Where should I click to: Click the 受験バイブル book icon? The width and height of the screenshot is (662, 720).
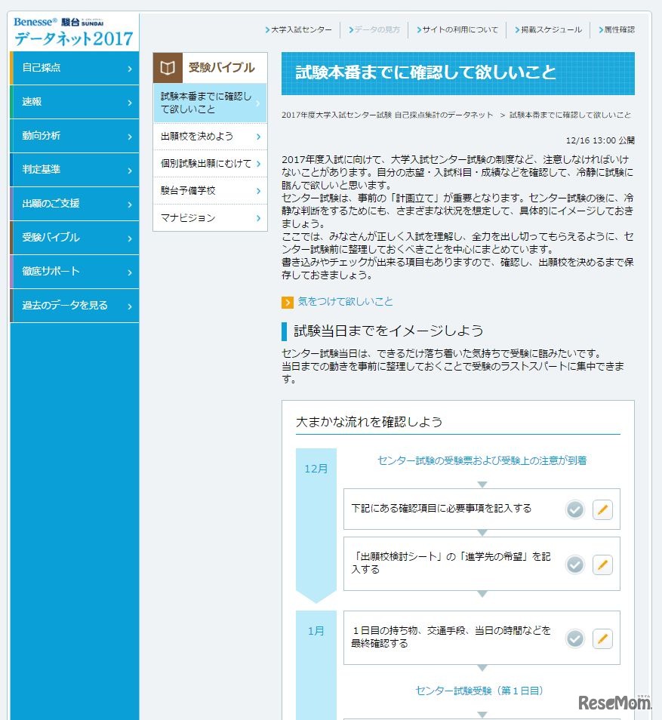(x=168, y=68)
